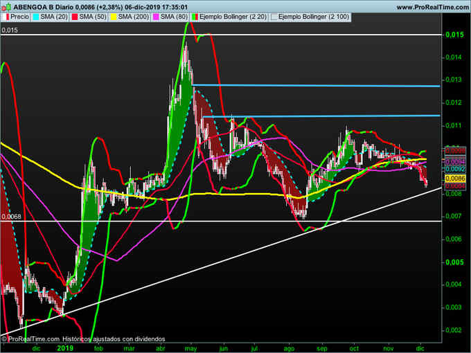Click the red SMA (50) color swatch
This screenshot has height=353, width=471.
[75, 17]
